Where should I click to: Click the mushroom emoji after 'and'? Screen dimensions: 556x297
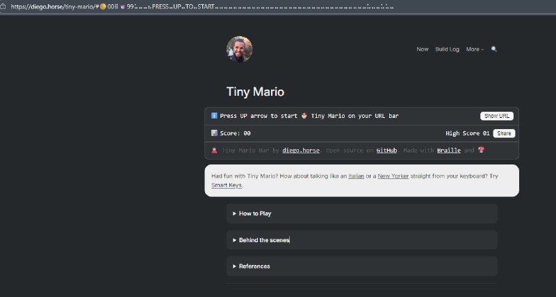tap(481, 150)
